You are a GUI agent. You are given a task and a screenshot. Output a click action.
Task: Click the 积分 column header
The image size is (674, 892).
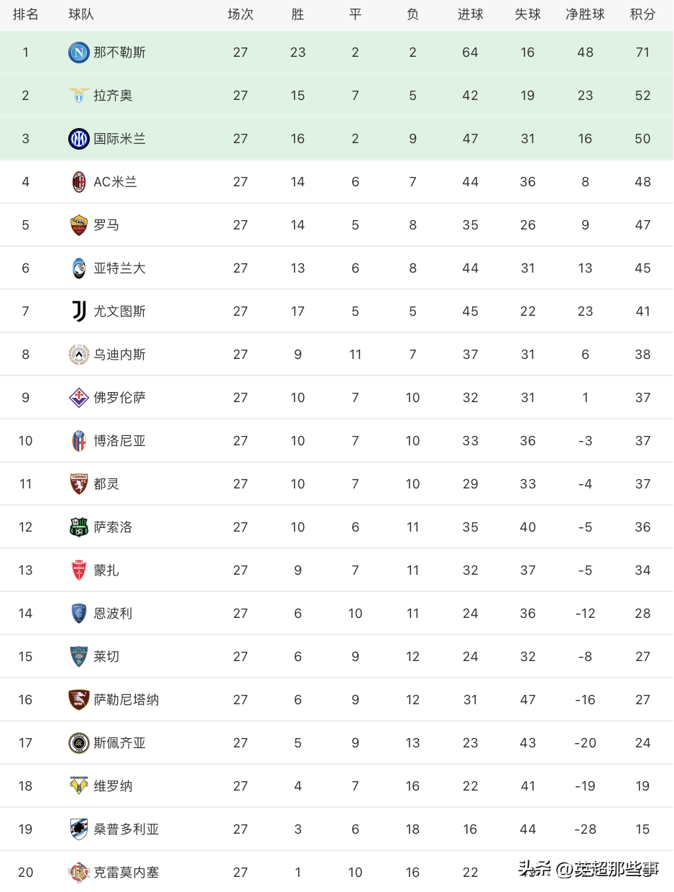[642, 14]
